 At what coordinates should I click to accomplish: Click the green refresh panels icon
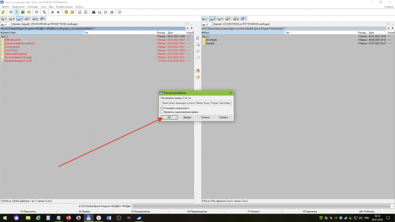(x=3, y=12)
